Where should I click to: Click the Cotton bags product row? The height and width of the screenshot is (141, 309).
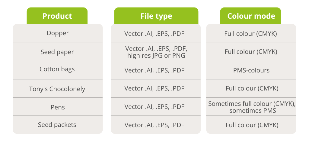click(57, 69)
